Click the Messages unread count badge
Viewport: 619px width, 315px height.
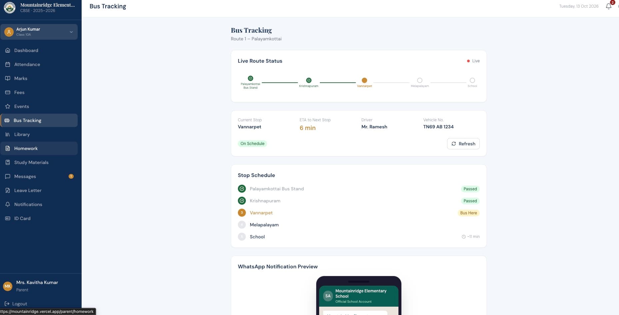[71, 176]
